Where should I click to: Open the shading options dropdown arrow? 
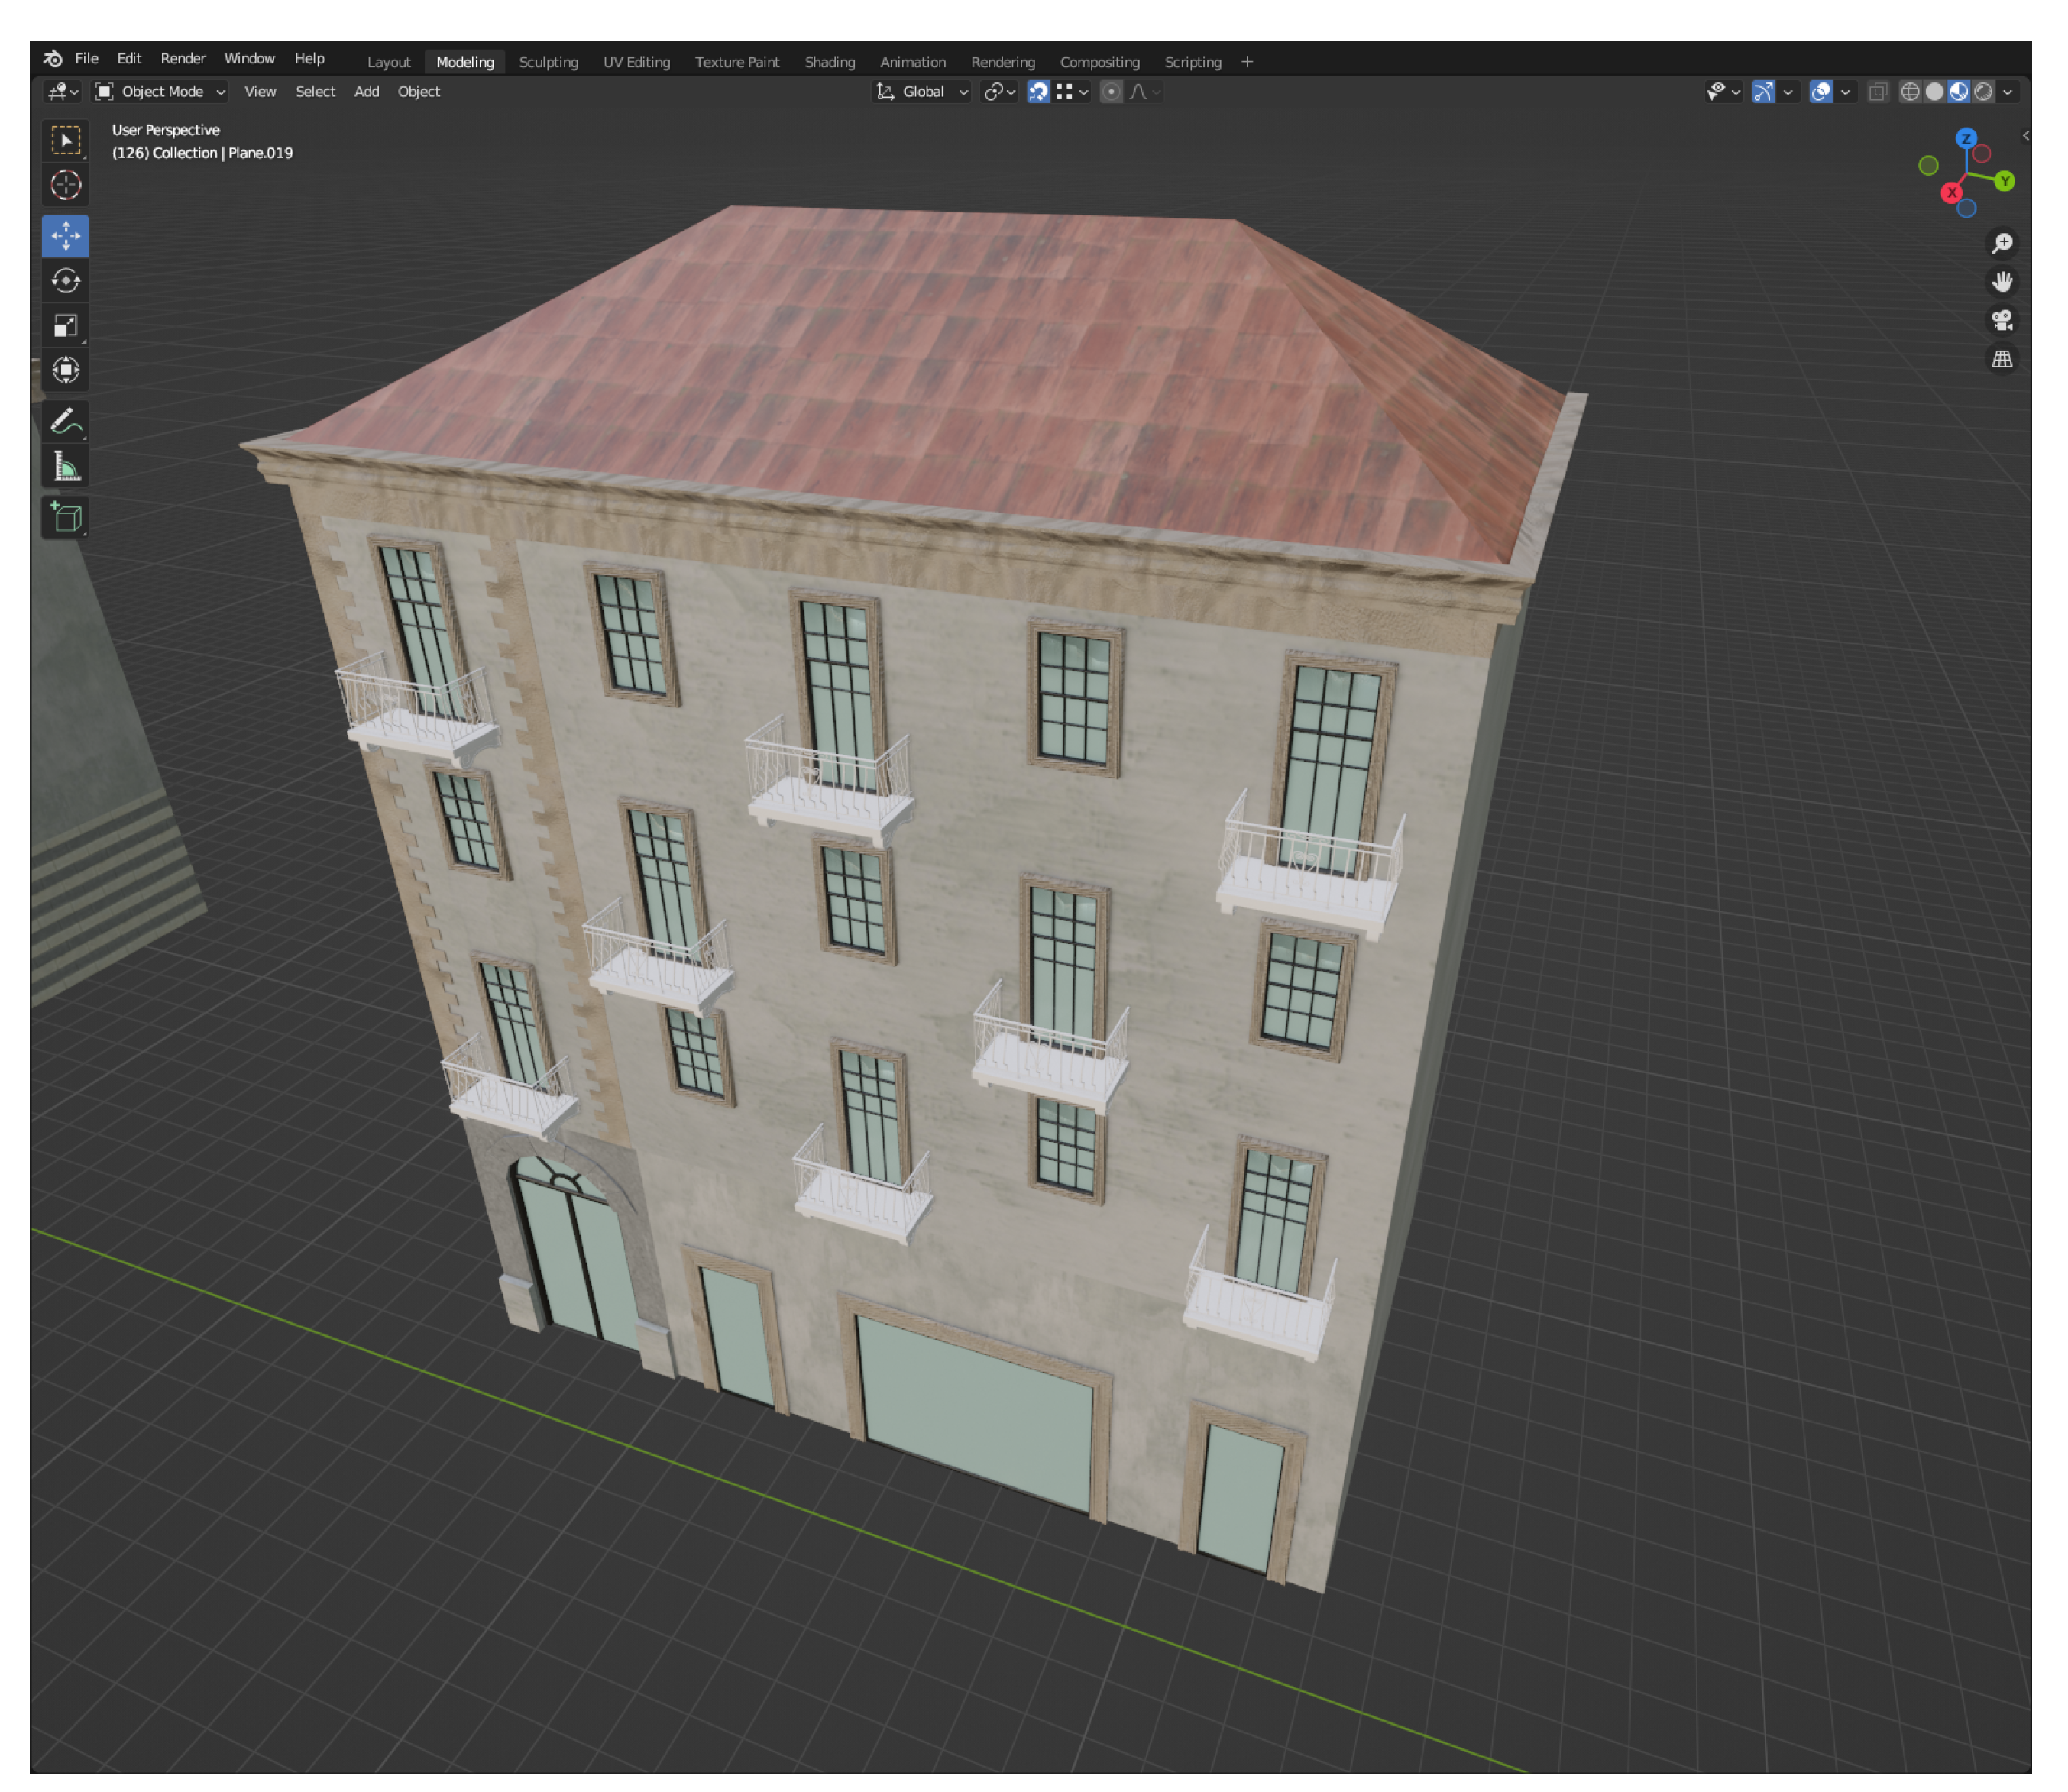[2007, 92]
